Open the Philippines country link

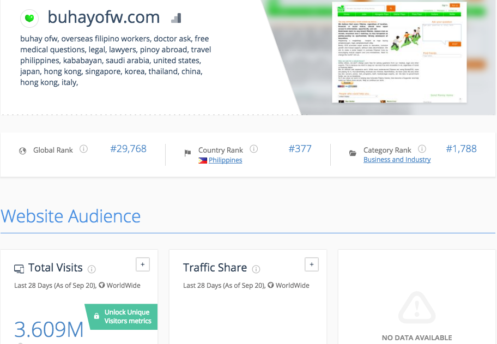point(226,160)
